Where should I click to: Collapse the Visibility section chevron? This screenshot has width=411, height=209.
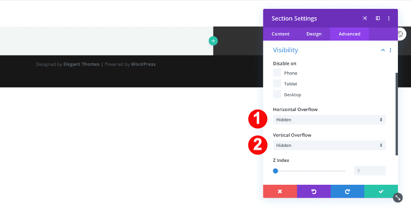383,50
